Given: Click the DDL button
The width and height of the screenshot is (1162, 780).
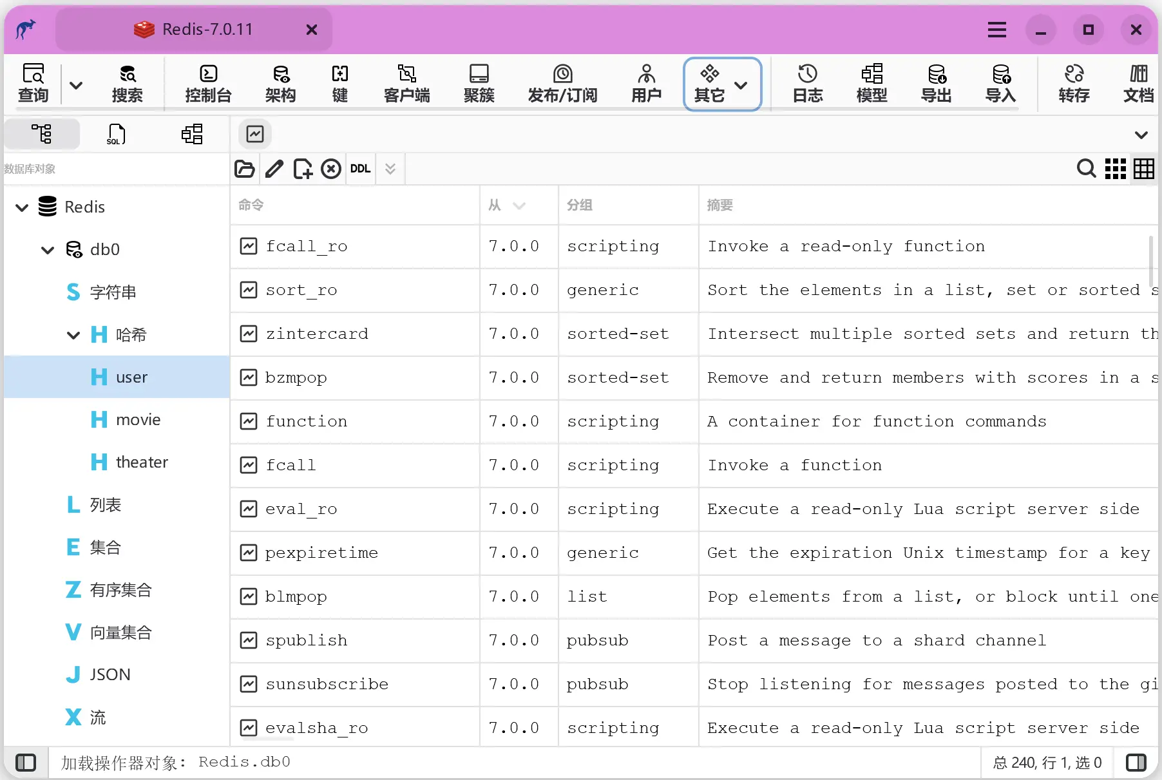Looking at the screenshot, I should (x=360, y=169).
